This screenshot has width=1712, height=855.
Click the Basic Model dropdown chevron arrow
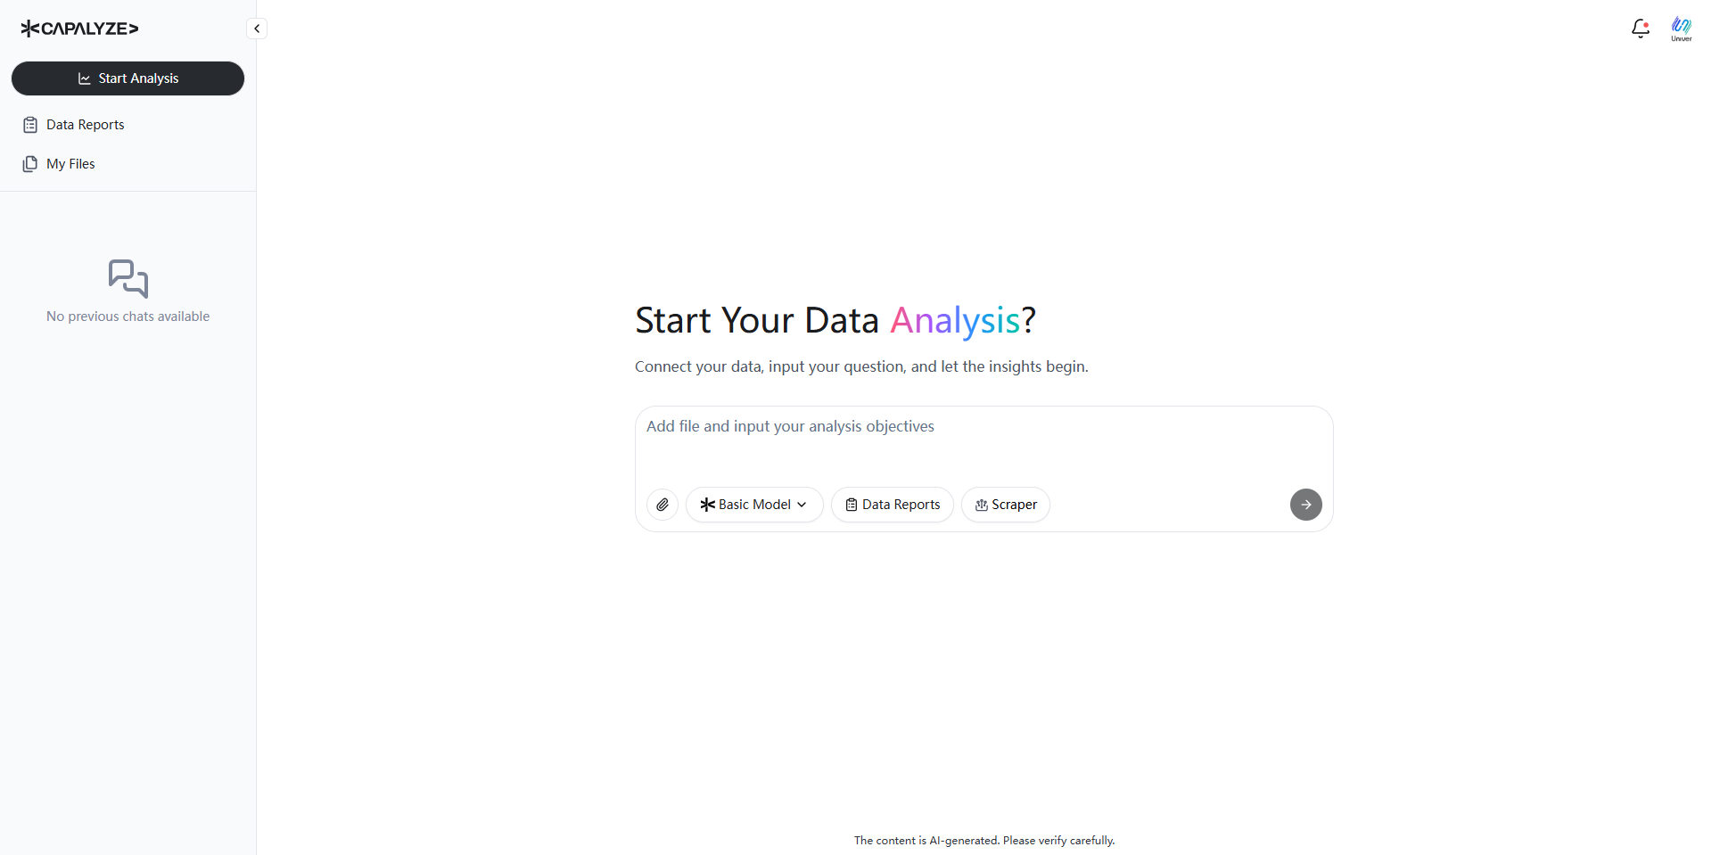coord(802,505)
